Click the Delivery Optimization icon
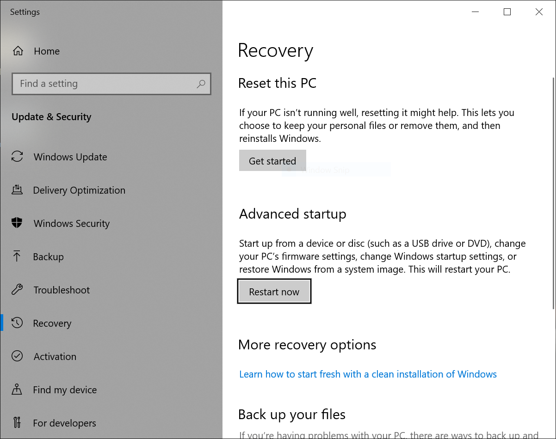556x439 pixels. pos(17,190)
